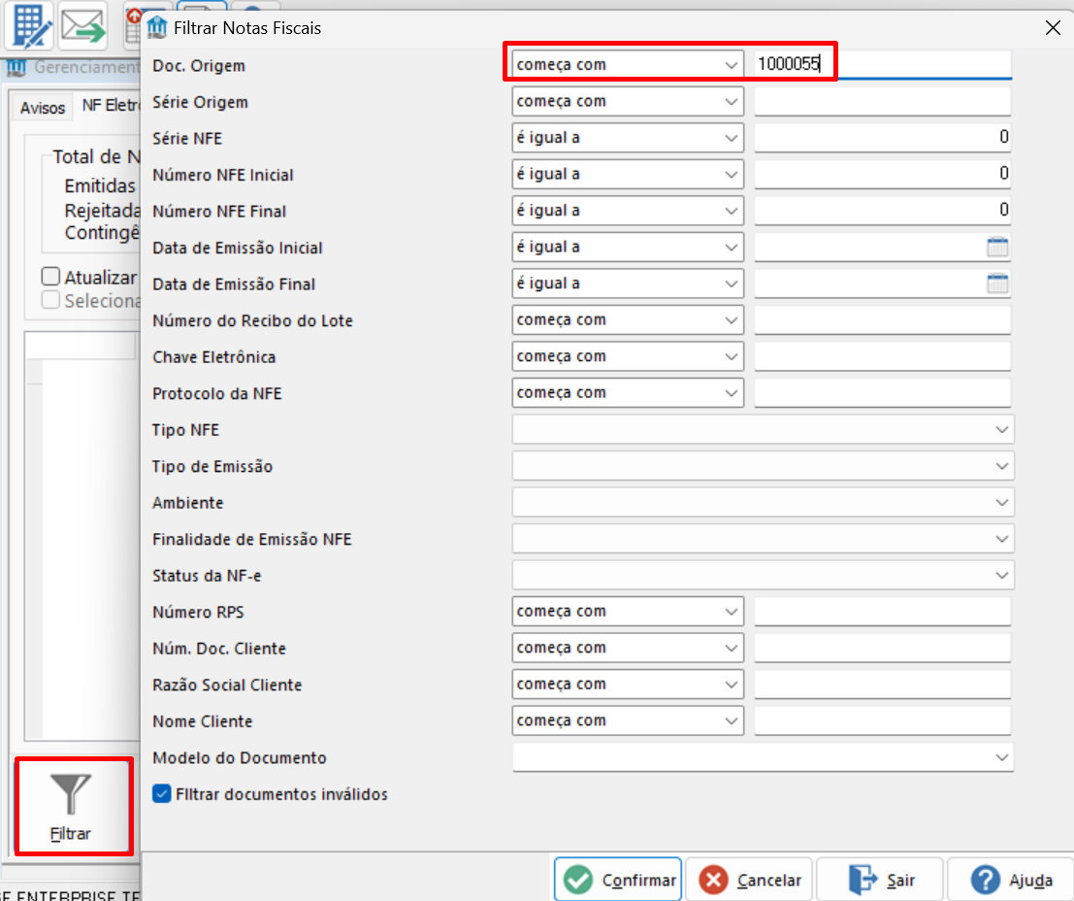Open Chave Eletrônica operator dropdown
Image resolution: width=1074 pixels, height=901 pixels.
point(628,356)
